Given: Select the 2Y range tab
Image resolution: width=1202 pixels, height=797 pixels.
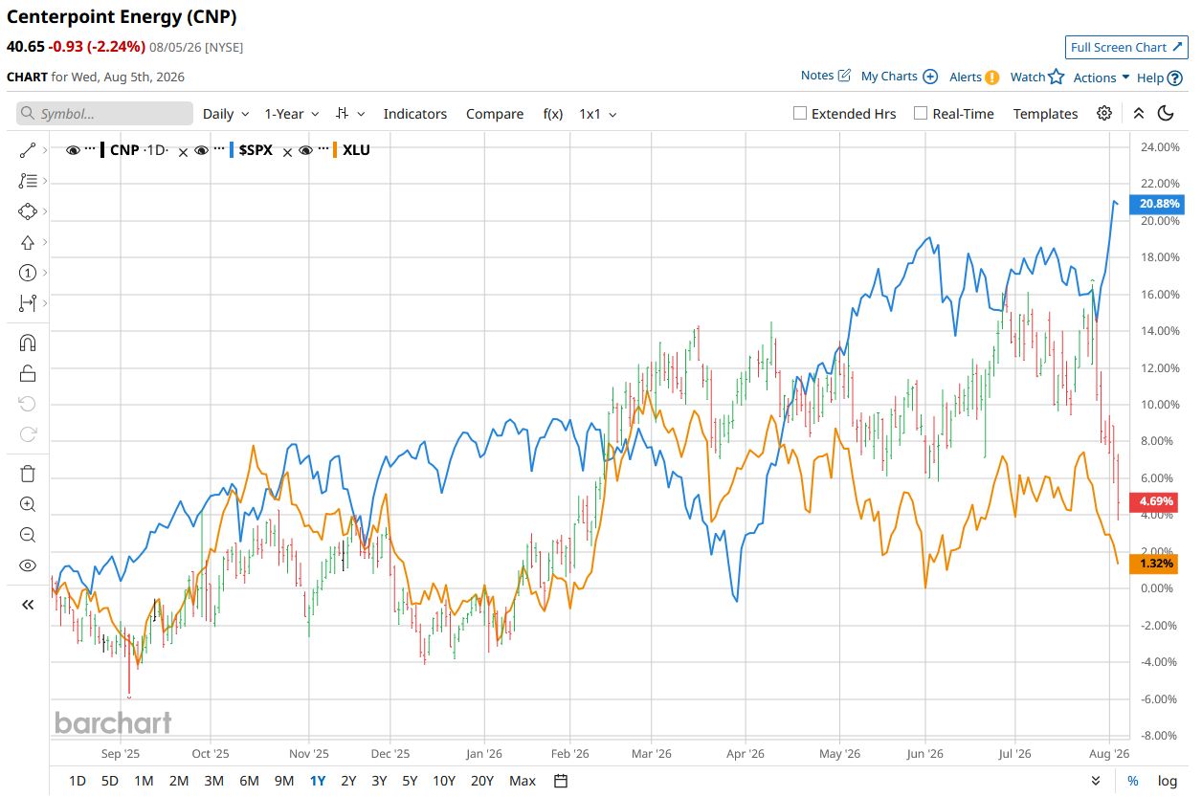Looking at the screenshot, I should (348, 781).
